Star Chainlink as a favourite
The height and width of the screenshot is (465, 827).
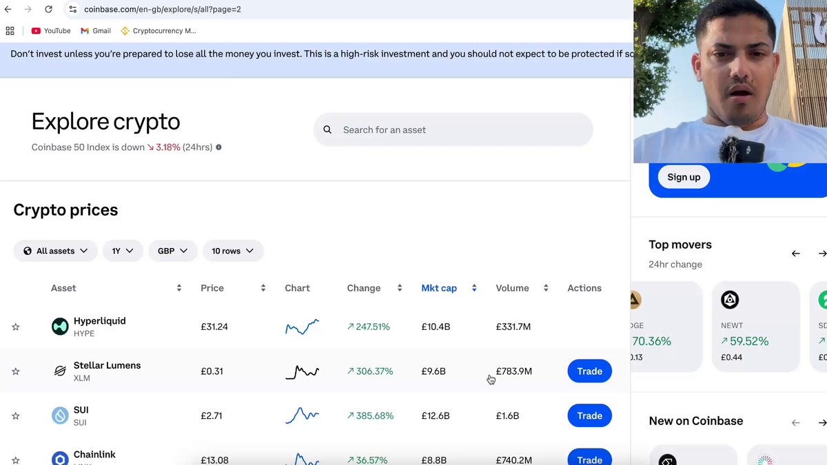[x=16, y=459]
